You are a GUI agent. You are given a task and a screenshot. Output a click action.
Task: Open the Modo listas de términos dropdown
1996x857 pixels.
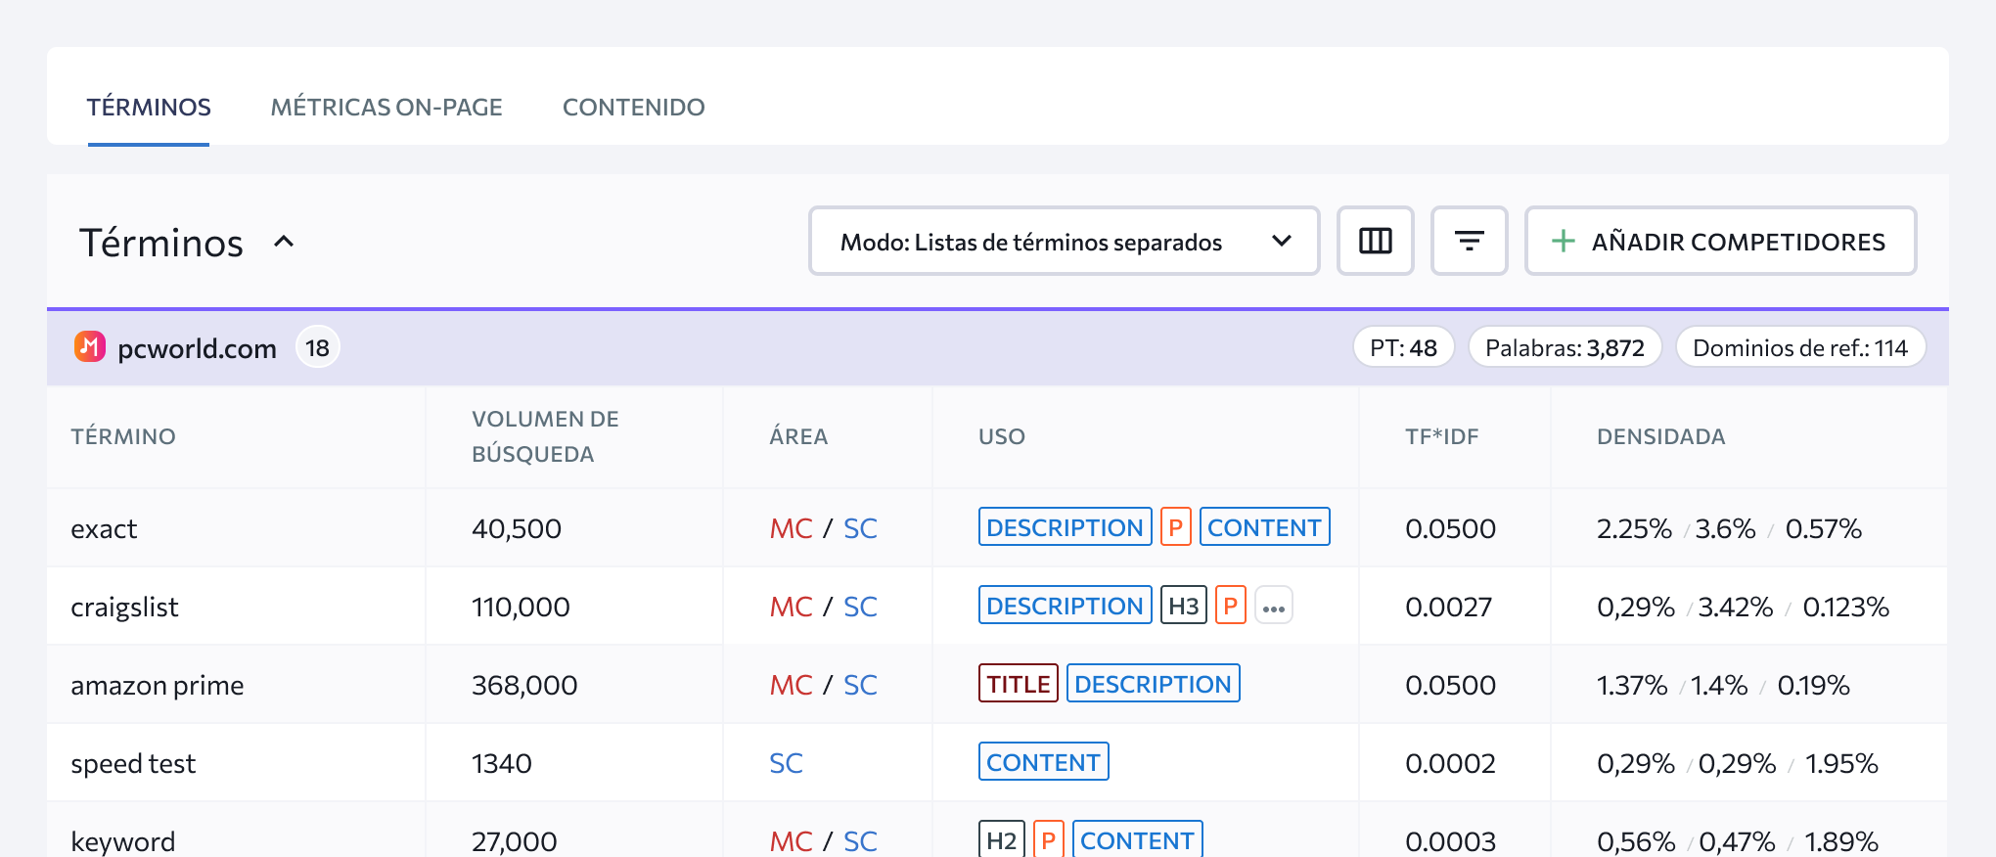(x=1064, y=241)
